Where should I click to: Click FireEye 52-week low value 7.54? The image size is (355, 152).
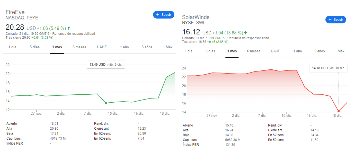141,138
